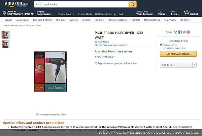The image size is (202, 136).
Task: Click See All Buying Options button
Action: click(178, 54)
